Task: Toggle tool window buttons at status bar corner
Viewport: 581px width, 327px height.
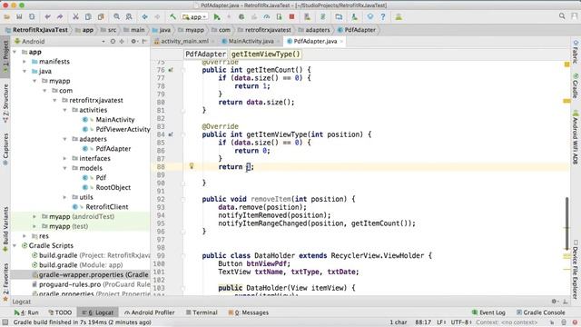Action: point(5,322)
